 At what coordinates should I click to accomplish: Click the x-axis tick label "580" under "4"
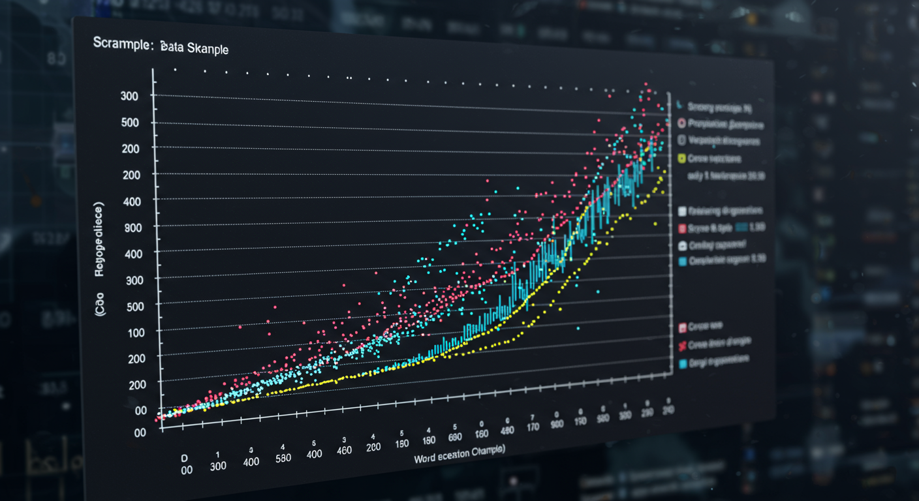pyautogui.click(x=283, y=458)
